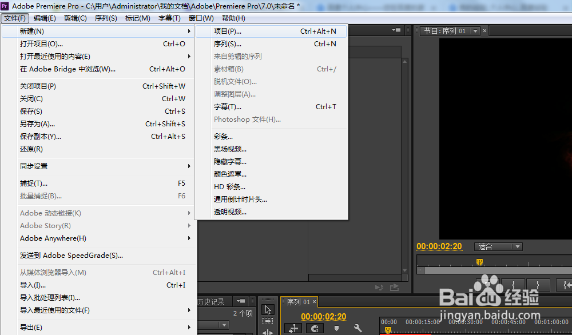Open the History panel flyout menu
The width and height of the screenshot is (572, 335).
point(241,301)
